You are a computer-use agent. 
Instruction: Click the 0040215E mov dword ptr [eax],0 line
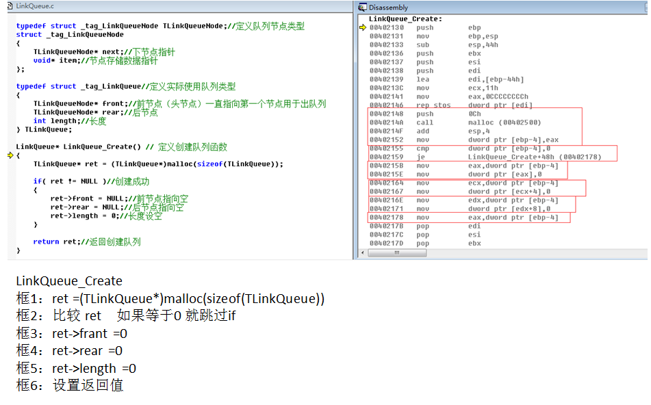pos(455,174)
